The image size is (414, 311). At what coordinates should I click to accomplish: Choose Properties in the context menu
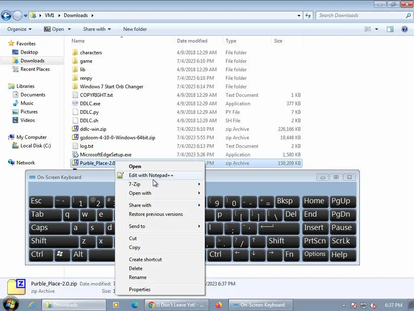pyautogui.click(x=161, y=290)
